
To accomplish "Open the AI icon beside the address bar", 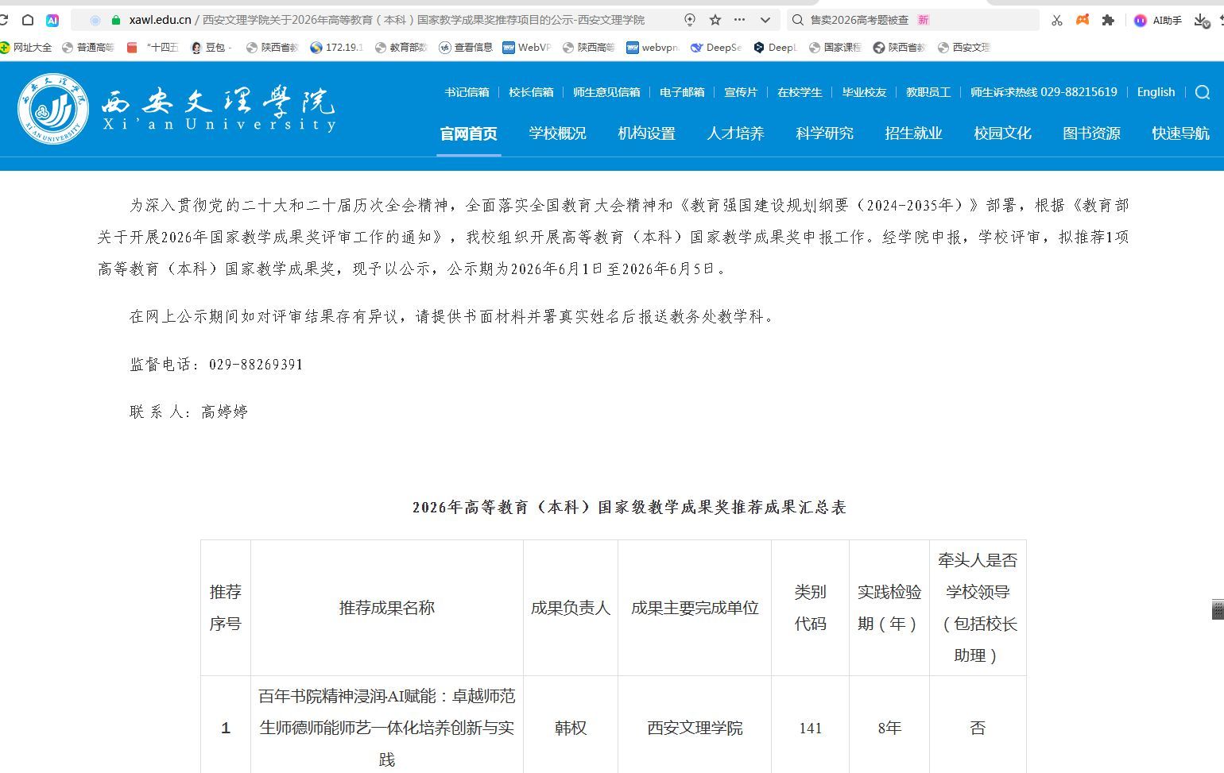I will click(x=52, y=20).
